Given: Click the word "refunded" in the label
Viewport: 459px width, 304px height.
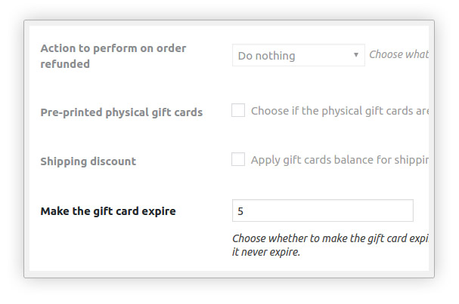Looking at the screenshot, I should point(65,64).
